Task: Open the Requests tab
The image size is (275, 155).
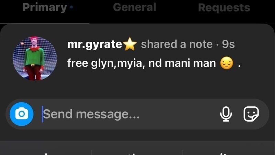Action: [224, 8]
